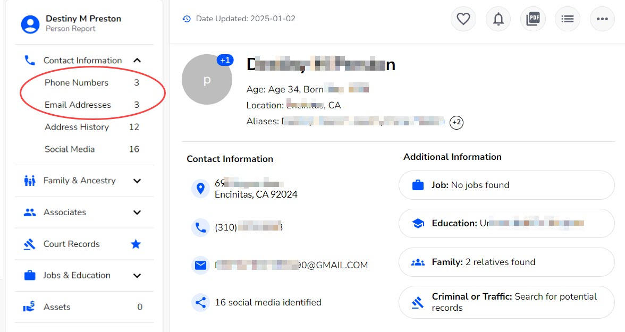
Task: Click the location pin beside the Encinitas address
Action: 200,189
